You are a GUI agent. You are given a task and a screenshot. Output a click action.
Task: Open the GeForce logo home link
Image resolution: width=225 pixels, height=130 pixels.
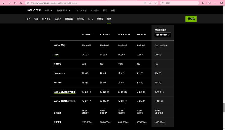click(x=34, y=10)
